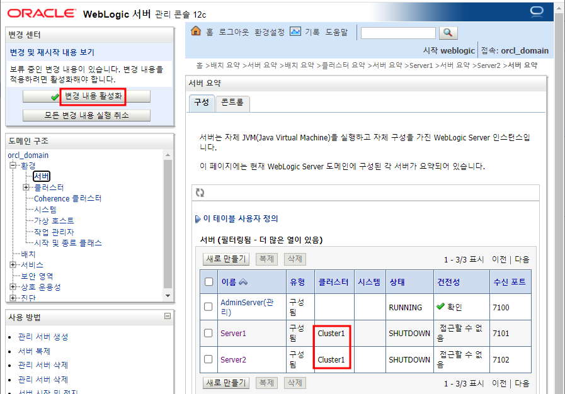Open the orcl_domain root tree link

click(x=28, y=155)
